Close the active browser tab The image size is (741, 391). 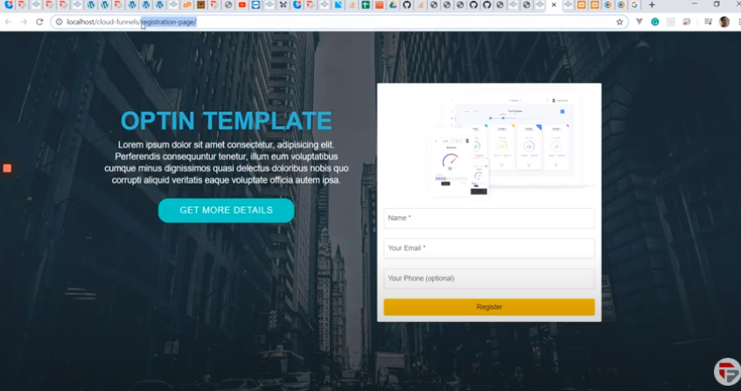554,5
